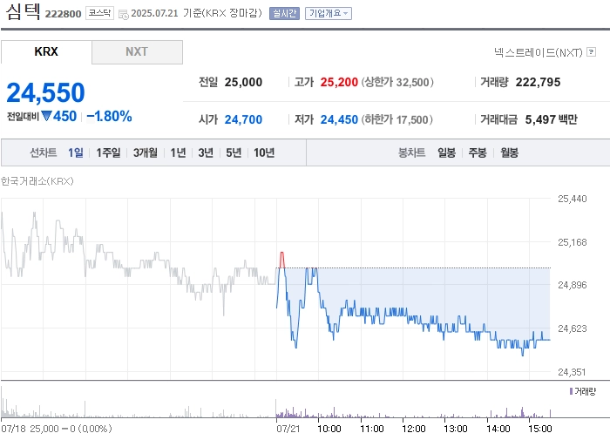
Task: Click the 전일 value 25,000
Action: click(243, 82)
